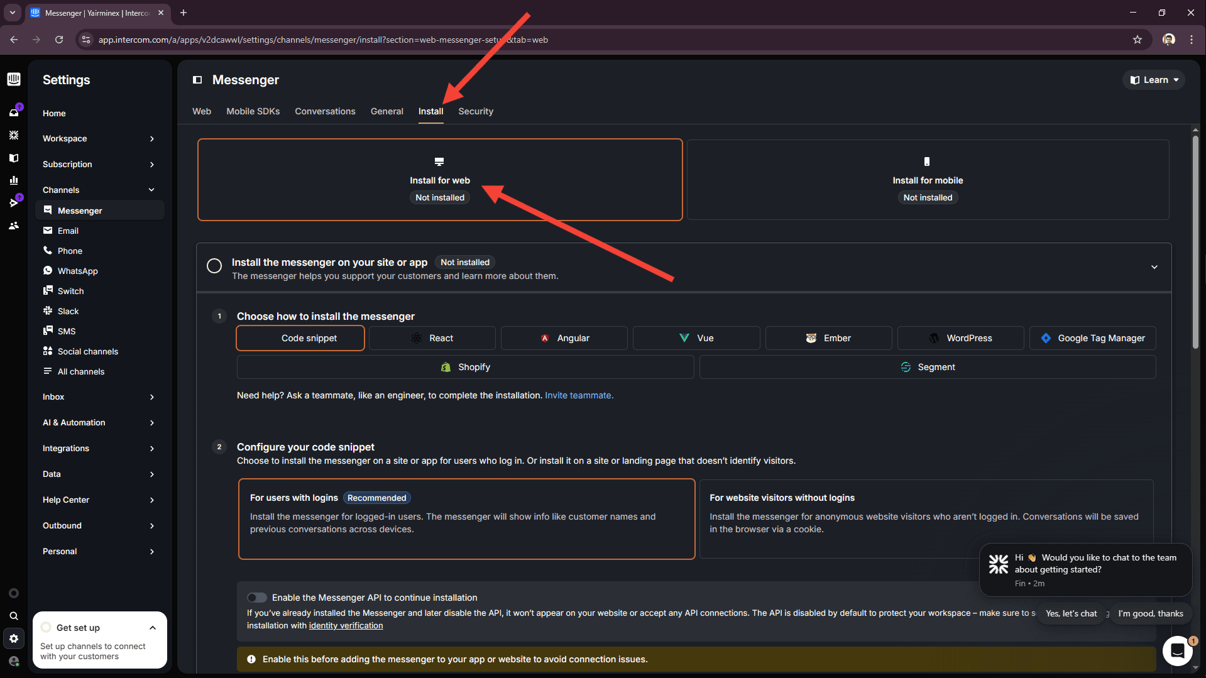Viewport: 1206px width, 678px height.
Task: Choose the WordPress install method
Action: [961, 338]
